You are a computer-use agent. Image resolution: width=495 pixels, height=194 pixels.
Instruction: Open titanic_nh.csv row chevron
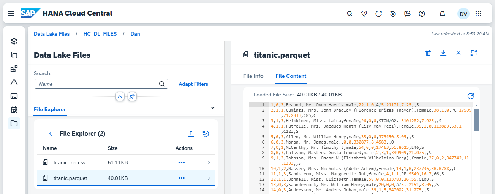[x=209, y=162]
